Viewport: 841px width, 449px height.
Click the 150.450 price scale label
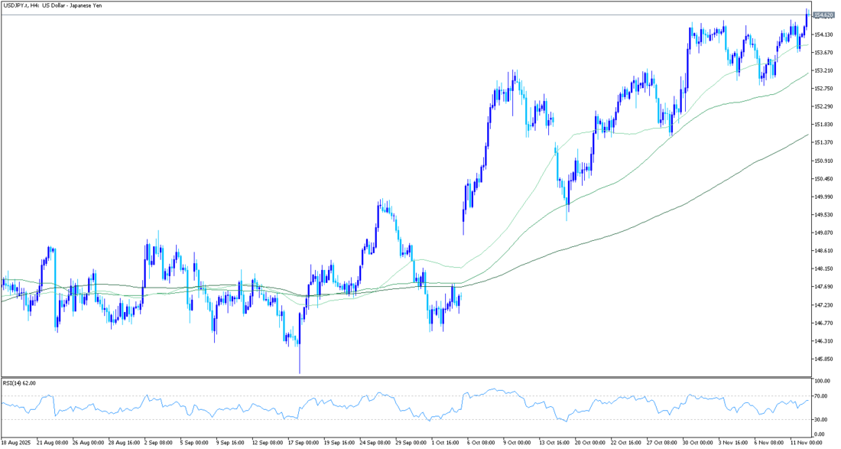coord(823,179)
